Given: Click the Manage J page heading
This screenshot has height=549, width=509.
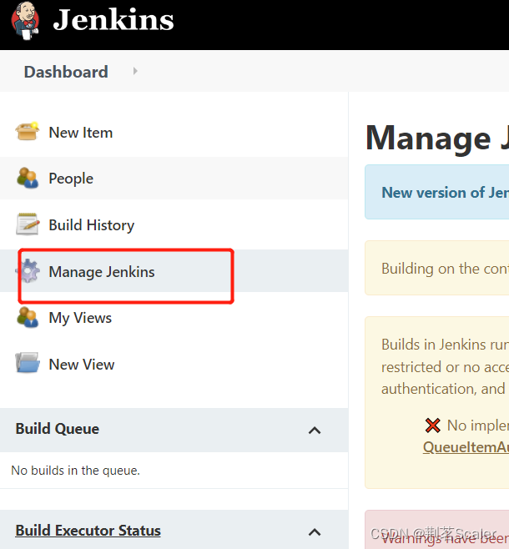Looking at the screenshot, I should tap(437, 139).
